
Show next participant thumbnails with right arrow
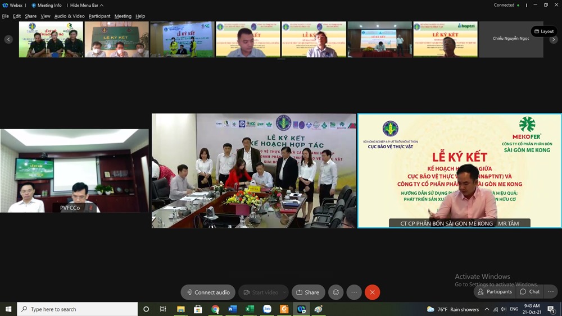554,39
